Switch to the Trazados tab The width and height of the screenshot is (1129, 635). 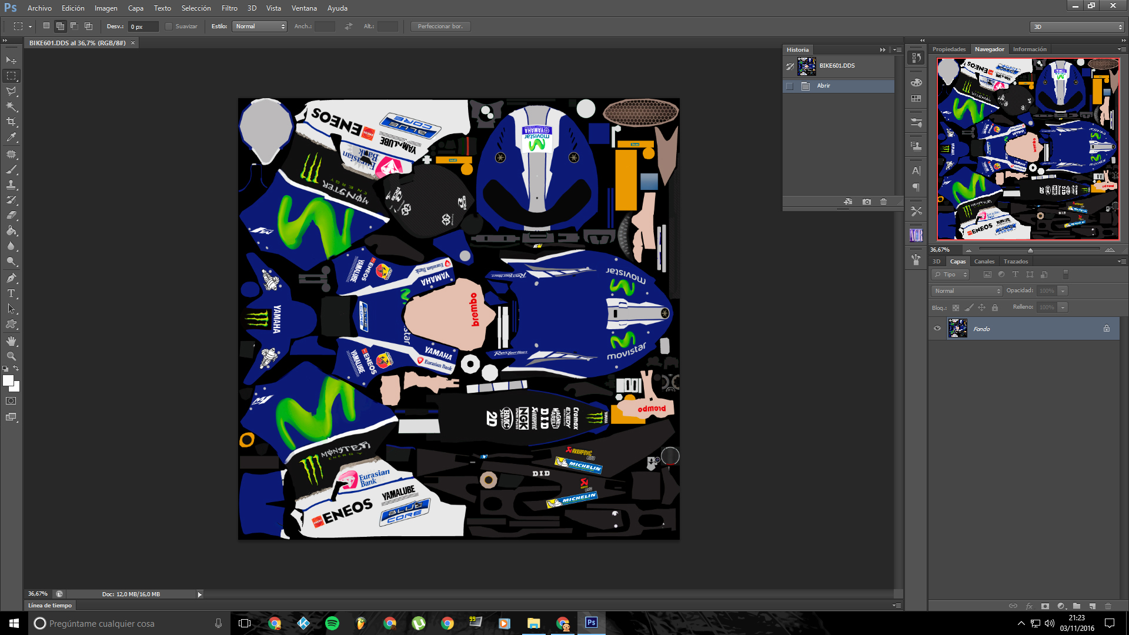1016,262
